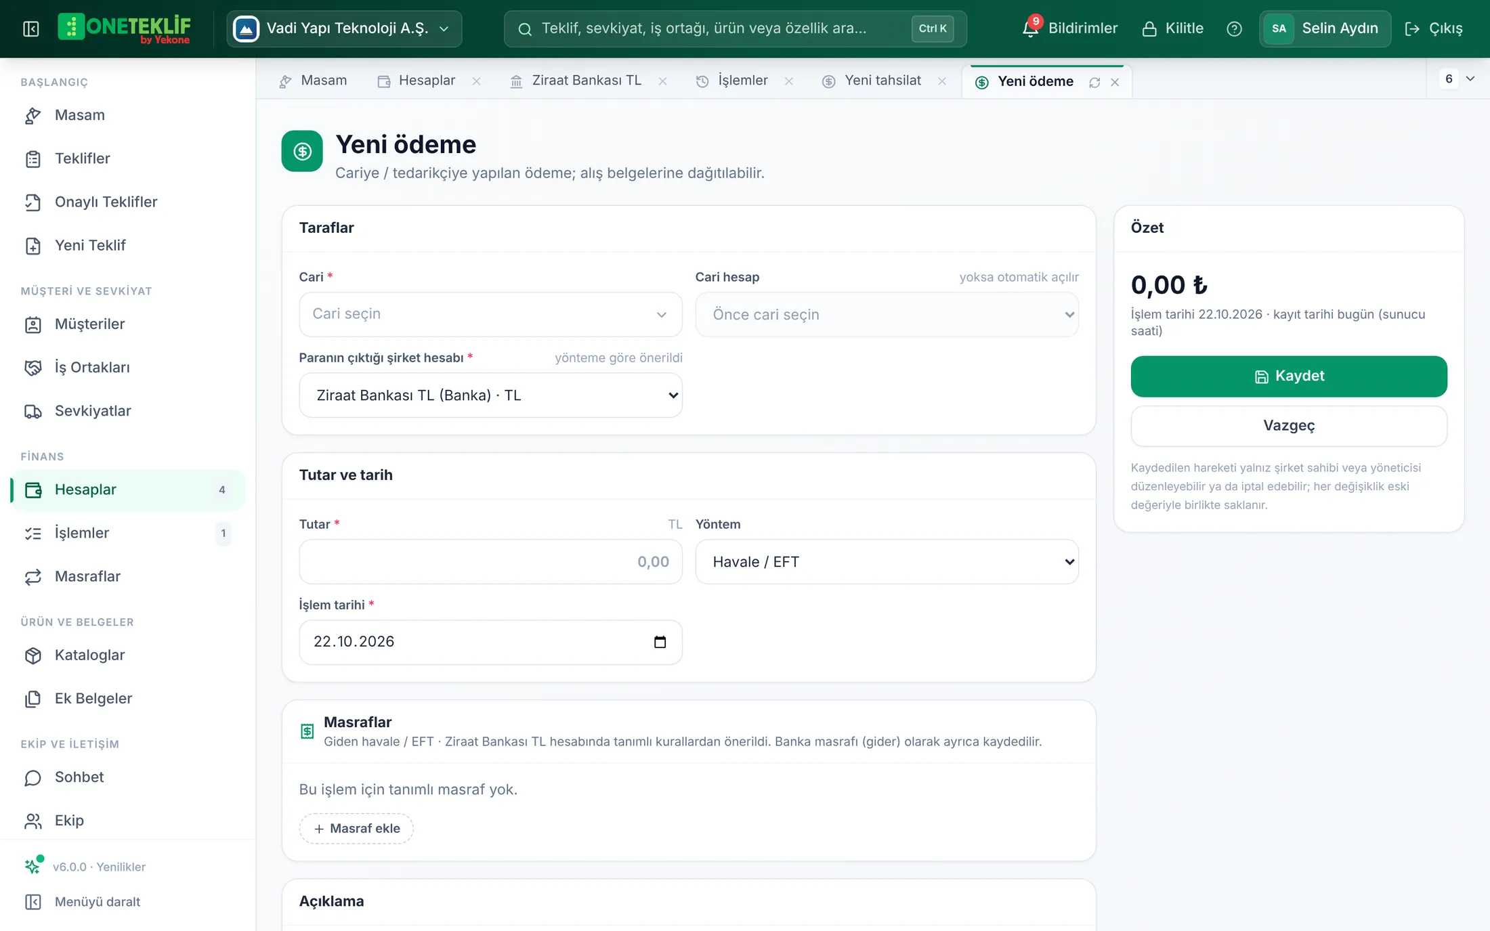Image resolution: width=1490 pixels, height=931 pixels.
Task: Refresh the Yeni ödeme tab
Action: coord(1094,82)
